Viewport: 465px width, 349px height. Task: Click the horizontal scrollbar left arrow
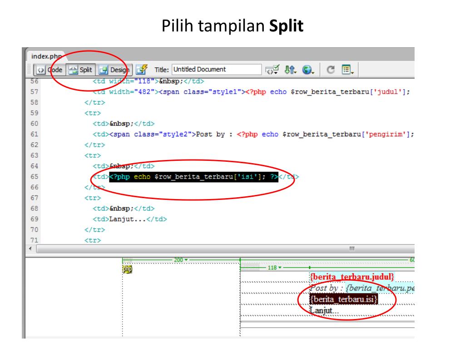[30, 249]
